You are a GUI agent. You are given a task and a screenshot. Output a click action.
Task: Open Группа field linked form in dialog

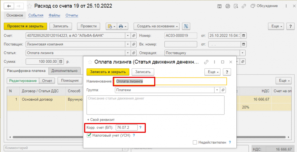point(223,90)
